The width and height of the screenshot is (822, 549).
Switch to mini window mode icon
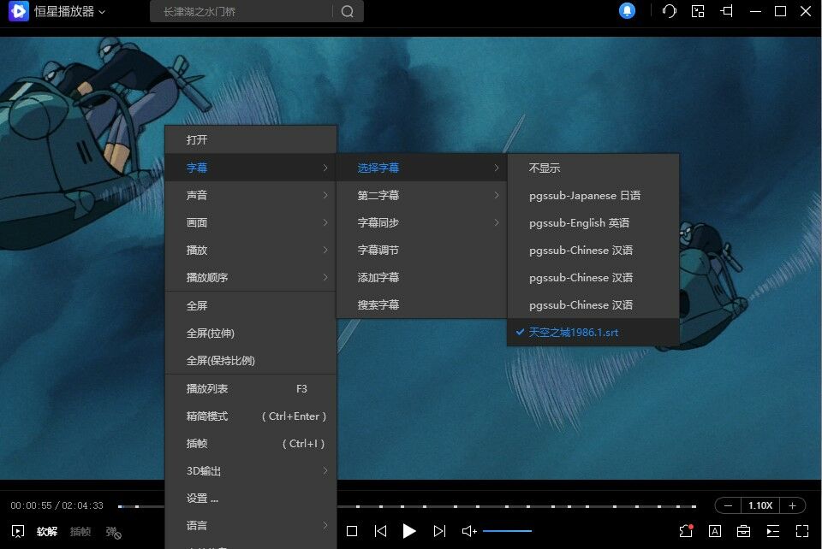pyautogui.click(x=698, y=11)
